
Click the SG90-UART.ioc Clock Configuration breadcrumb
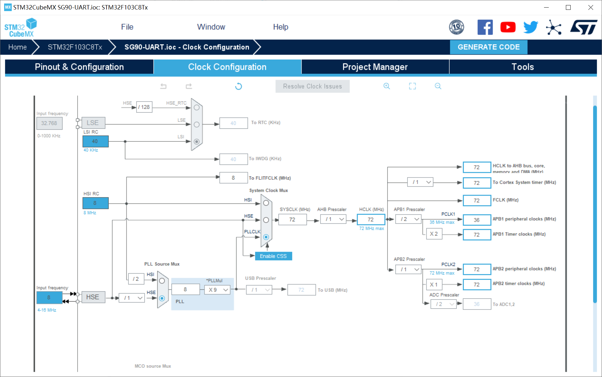[x=187, y=47]
